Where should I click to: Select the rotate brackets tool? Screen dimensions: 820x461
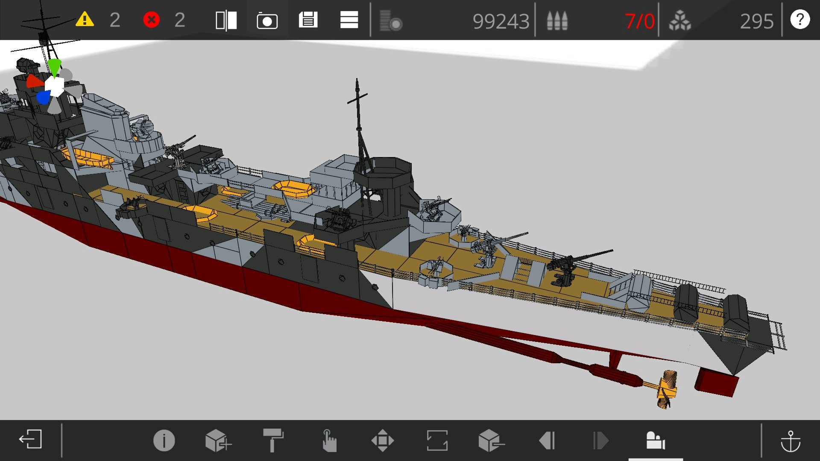click(x=437, y=441)
